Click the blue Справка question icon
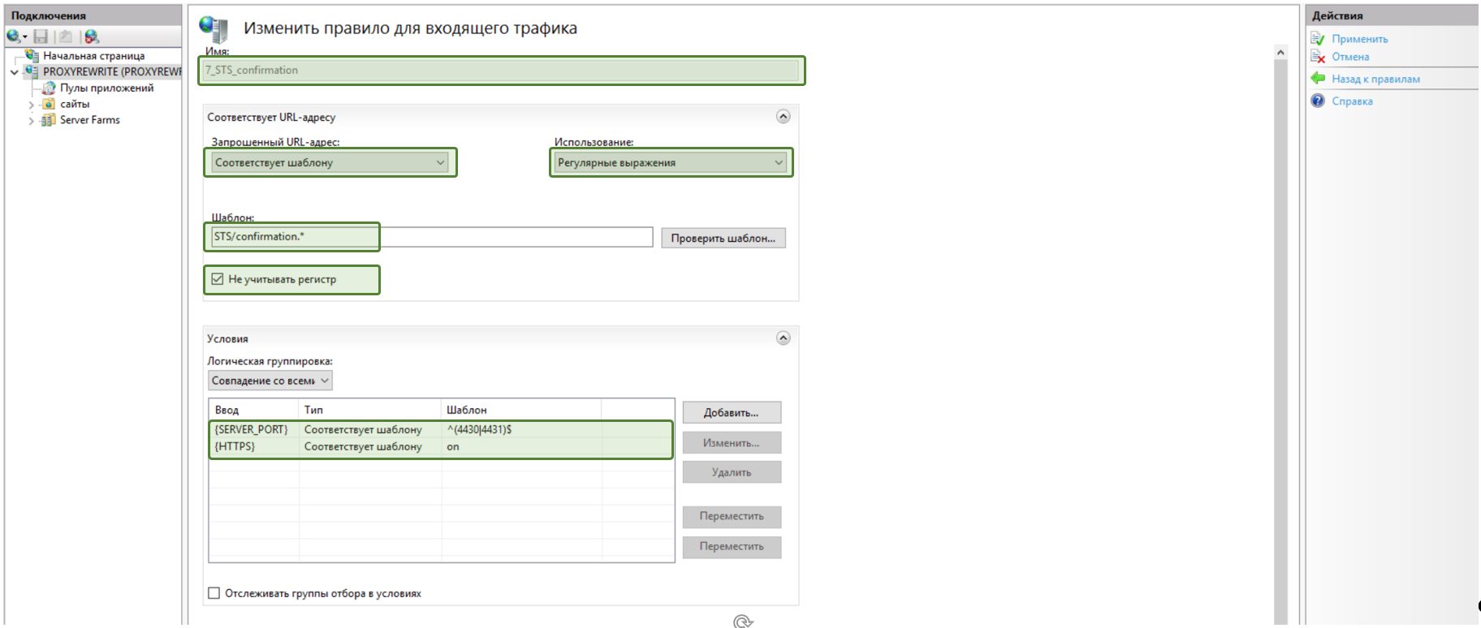Screen dimensions: 1481x628 point(1318,101)
